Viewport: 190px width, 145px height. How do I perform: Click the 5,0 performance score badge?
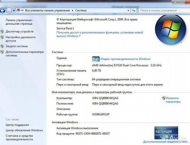point(96,59)
